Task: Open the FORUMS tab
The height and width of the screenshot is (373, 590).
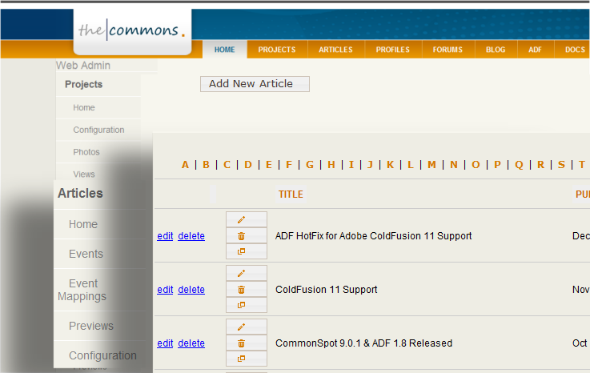Action: point(448,50)
